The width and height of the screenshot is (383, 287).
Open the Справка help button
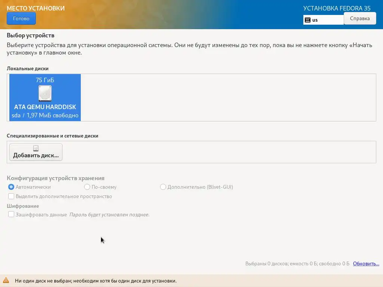click(x=360, y=19)
